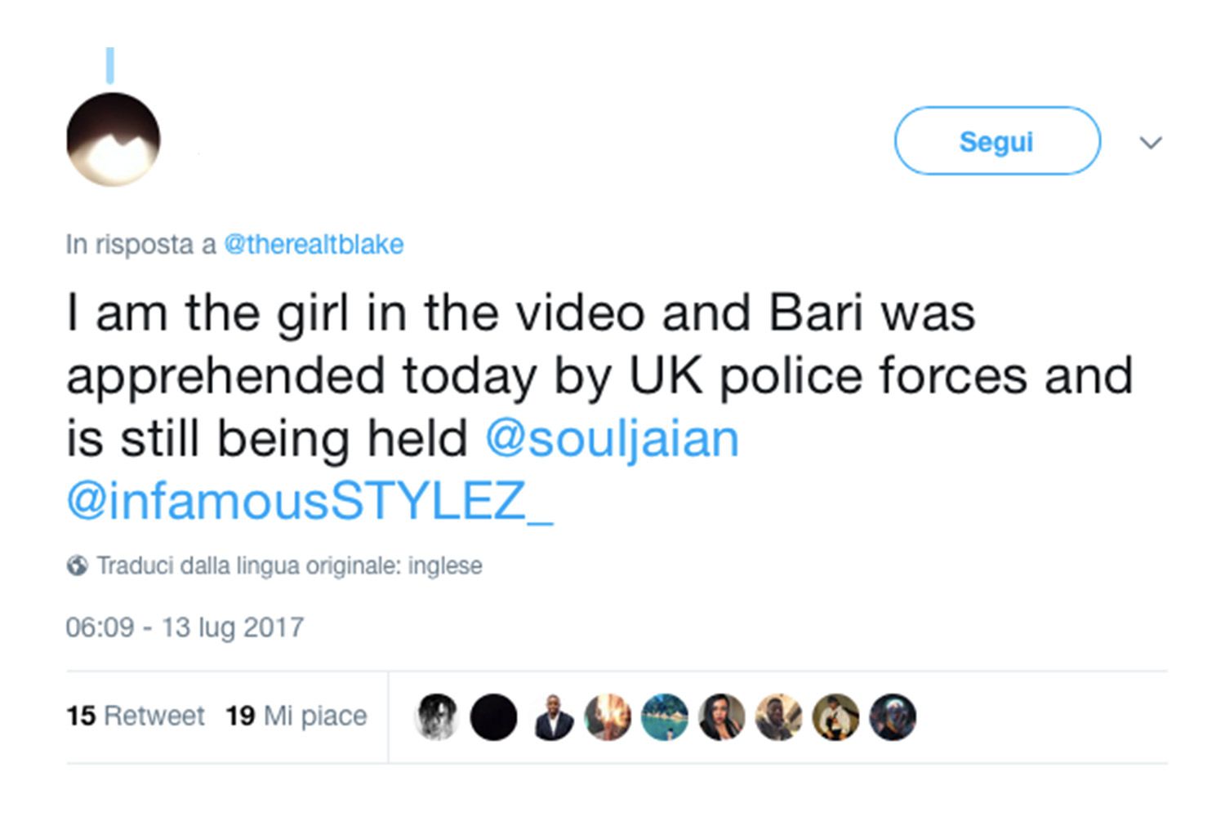Open the white-shirt person liker avatar
Image resolution: width=1225 pixels, height=816 pixels.
click(x=835, y=717)
